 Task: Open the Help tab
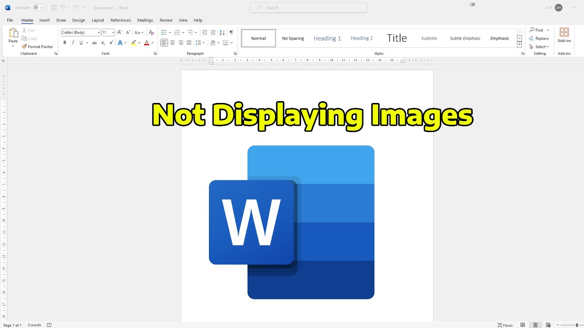198,20
